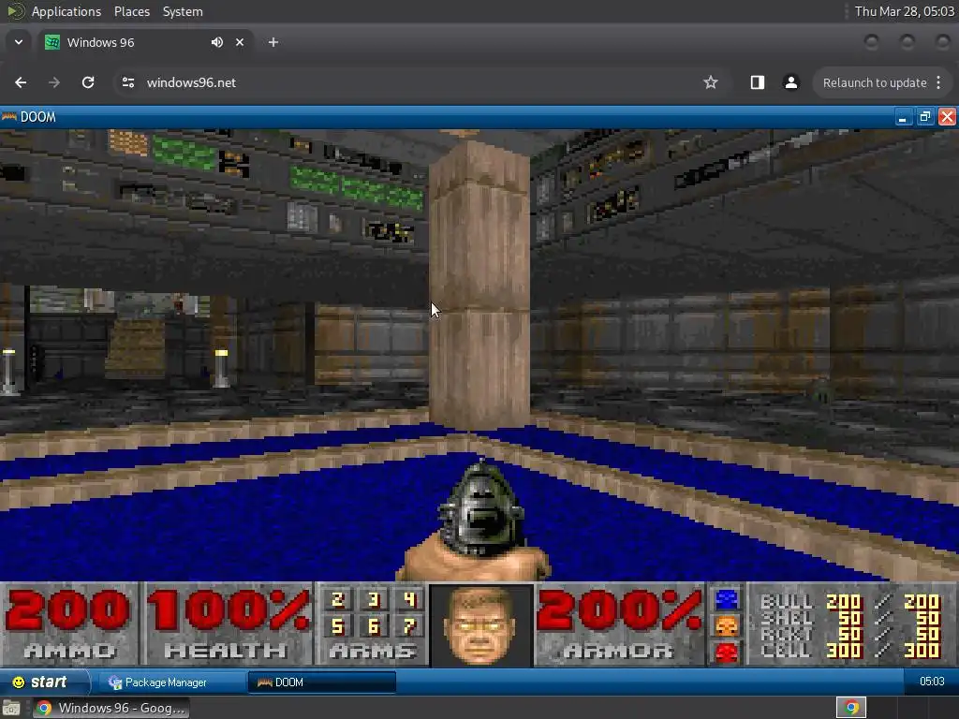Click weapon slot 2 in ARMS panel
This screenshot has width=959, height=719.
tap(337, 600)
